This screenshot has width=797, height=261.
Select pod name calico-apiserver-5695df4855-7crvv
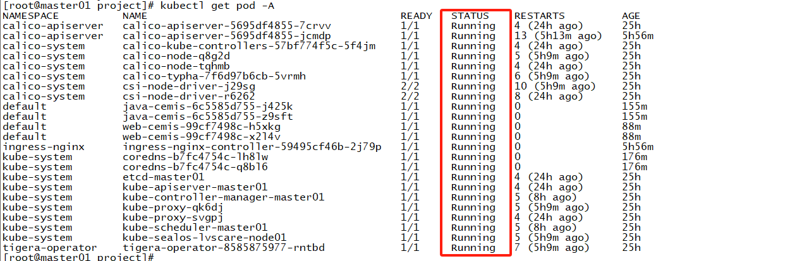coord(227,26)
